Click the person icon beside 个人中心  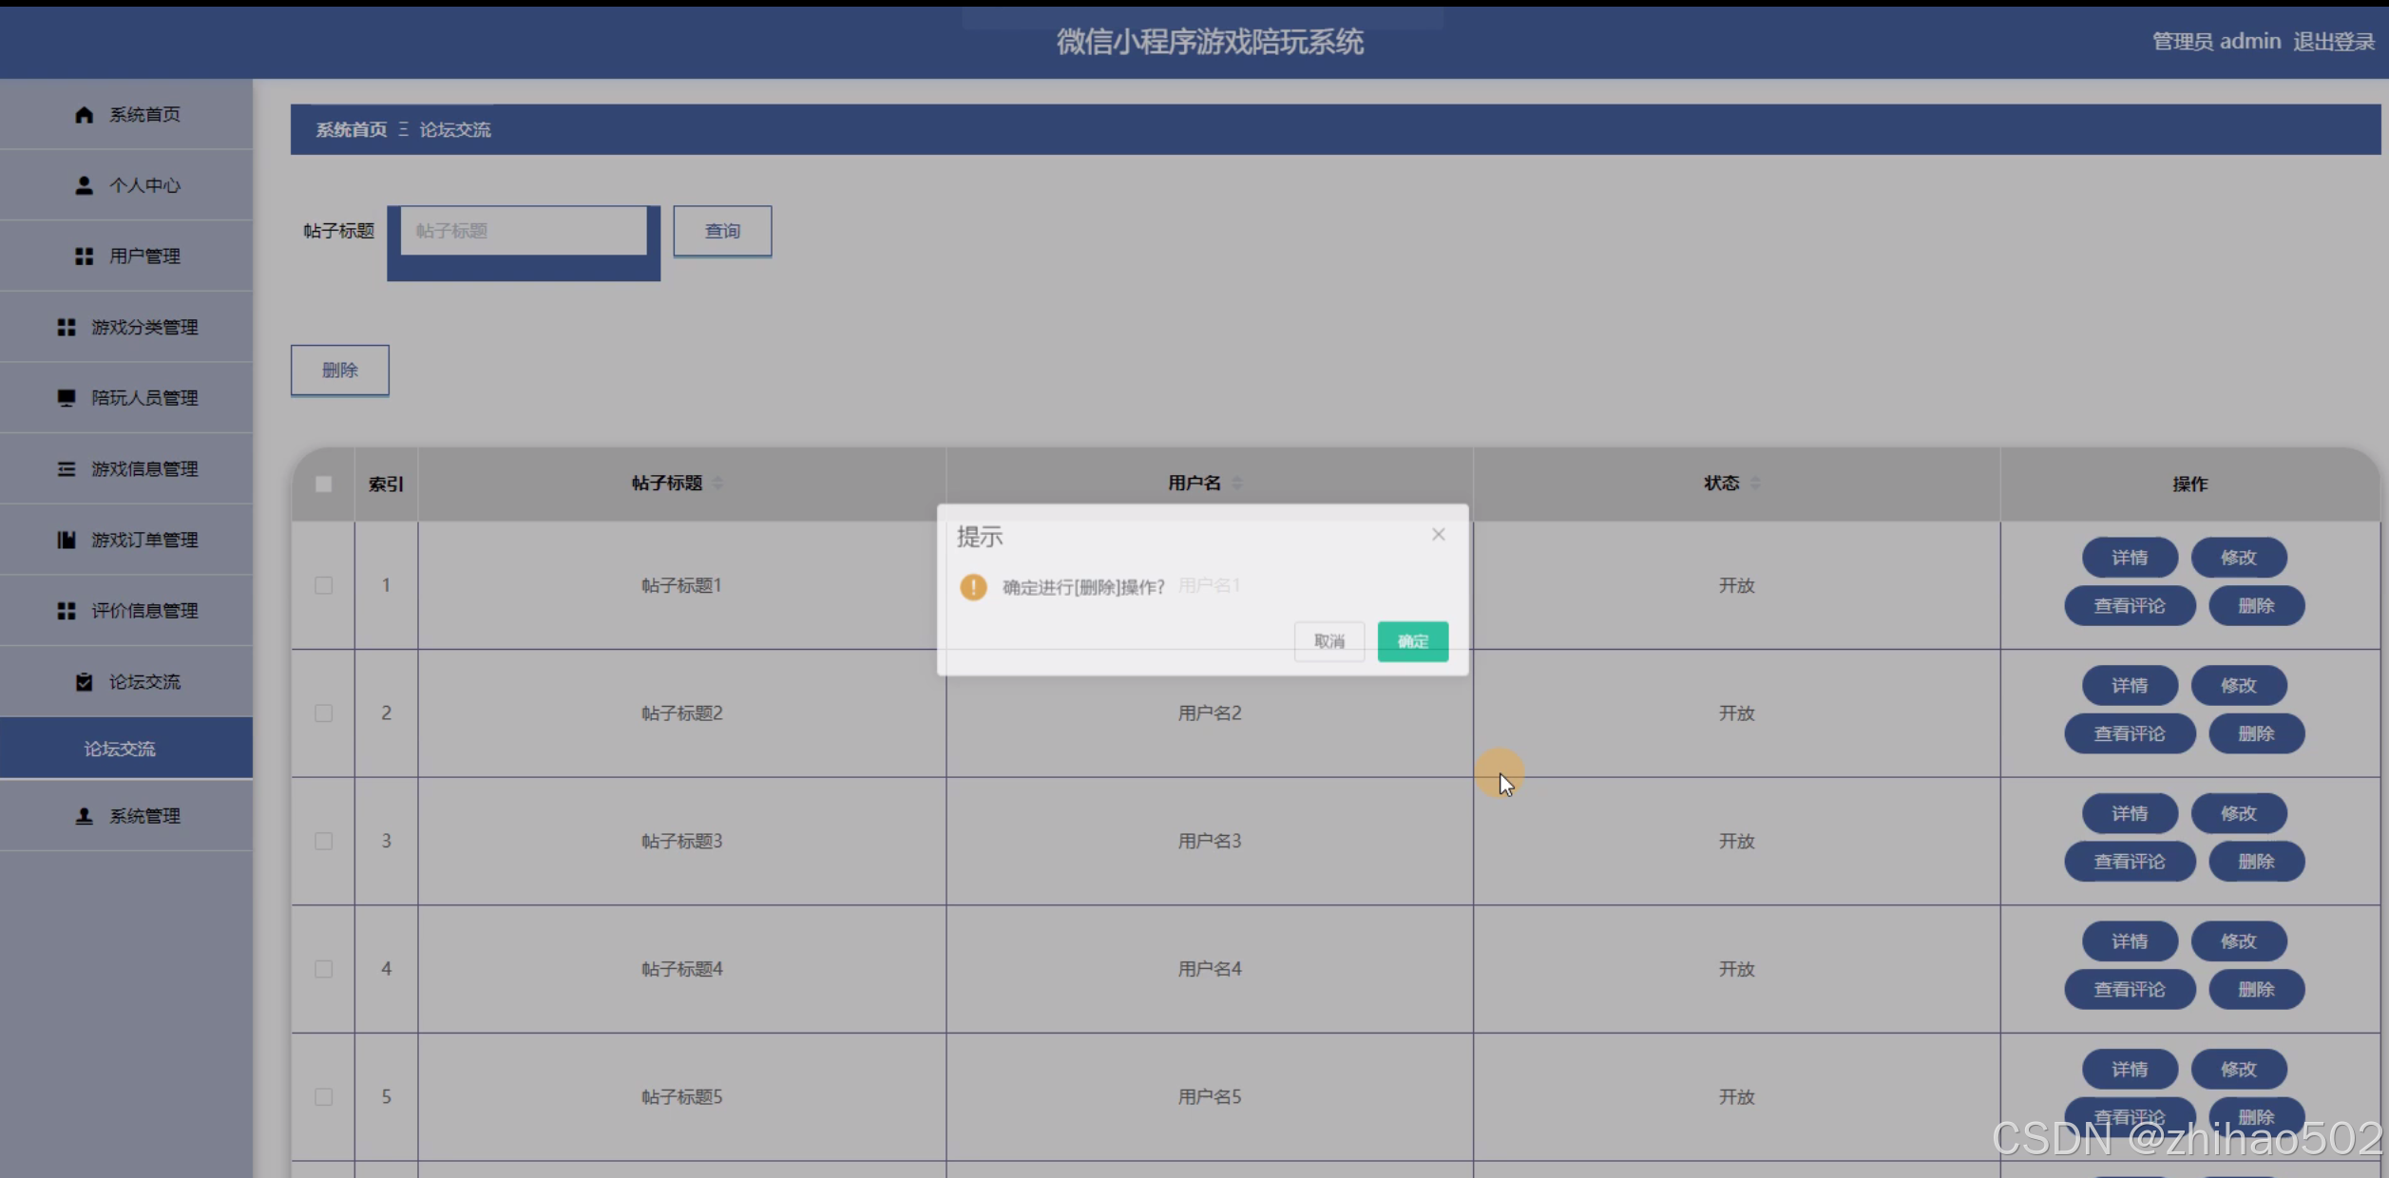[x=84, y=185]
